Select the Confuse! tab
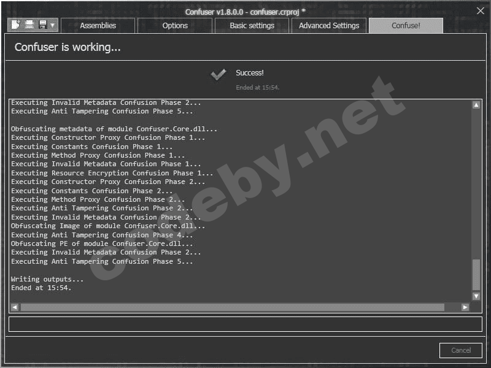Viewport: 491px width, 368px height. [x=406, y=26]
